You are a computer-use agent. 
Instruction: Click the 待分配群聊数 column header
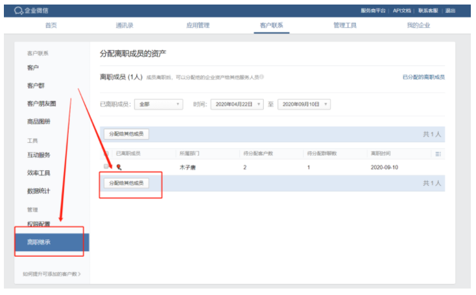322,153
